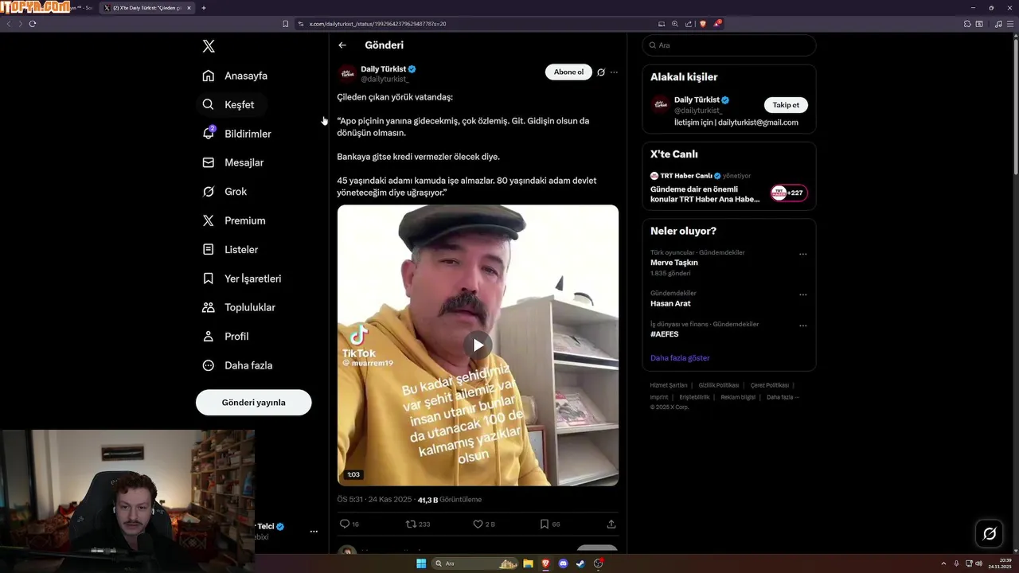Open options for Merve Taşkın trend
This screenshot has width=1019, height=573.
click(x=802, y=255)
